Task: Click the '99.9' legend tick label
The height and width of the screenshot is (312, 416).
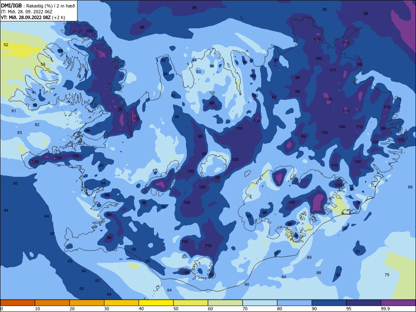Action: coord(385,309)
